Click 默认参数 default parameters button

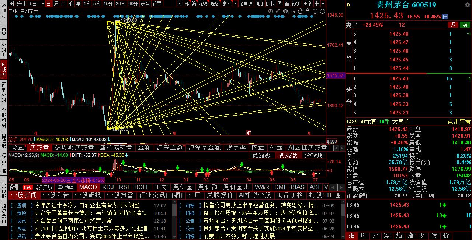[x=288, y=155]
